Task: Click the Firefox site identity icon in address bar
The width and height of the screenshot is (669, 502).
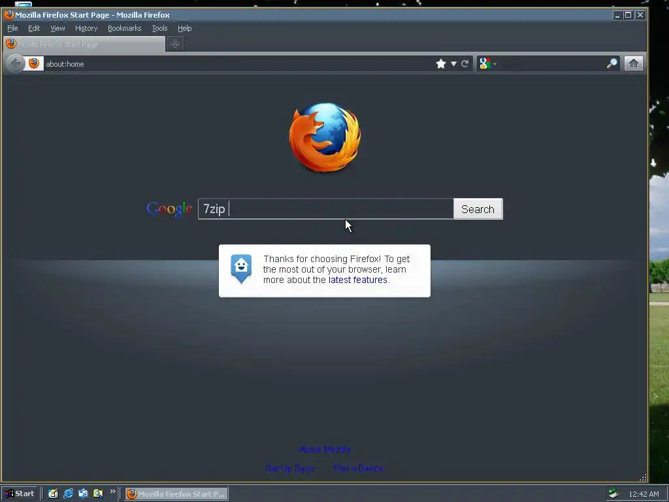Action: pyautogui.click(x=34, y=63)
